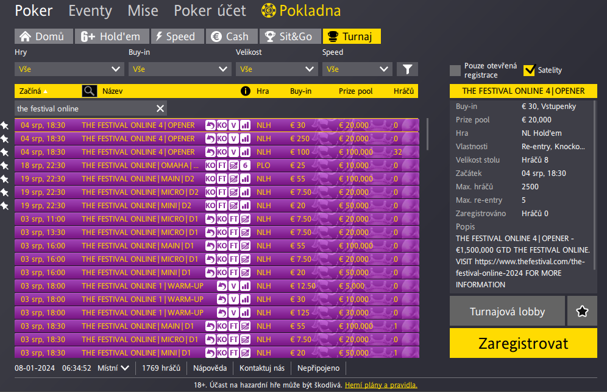
Task: Click pinned star beside MAIN|D2 row
Action: 4,179
